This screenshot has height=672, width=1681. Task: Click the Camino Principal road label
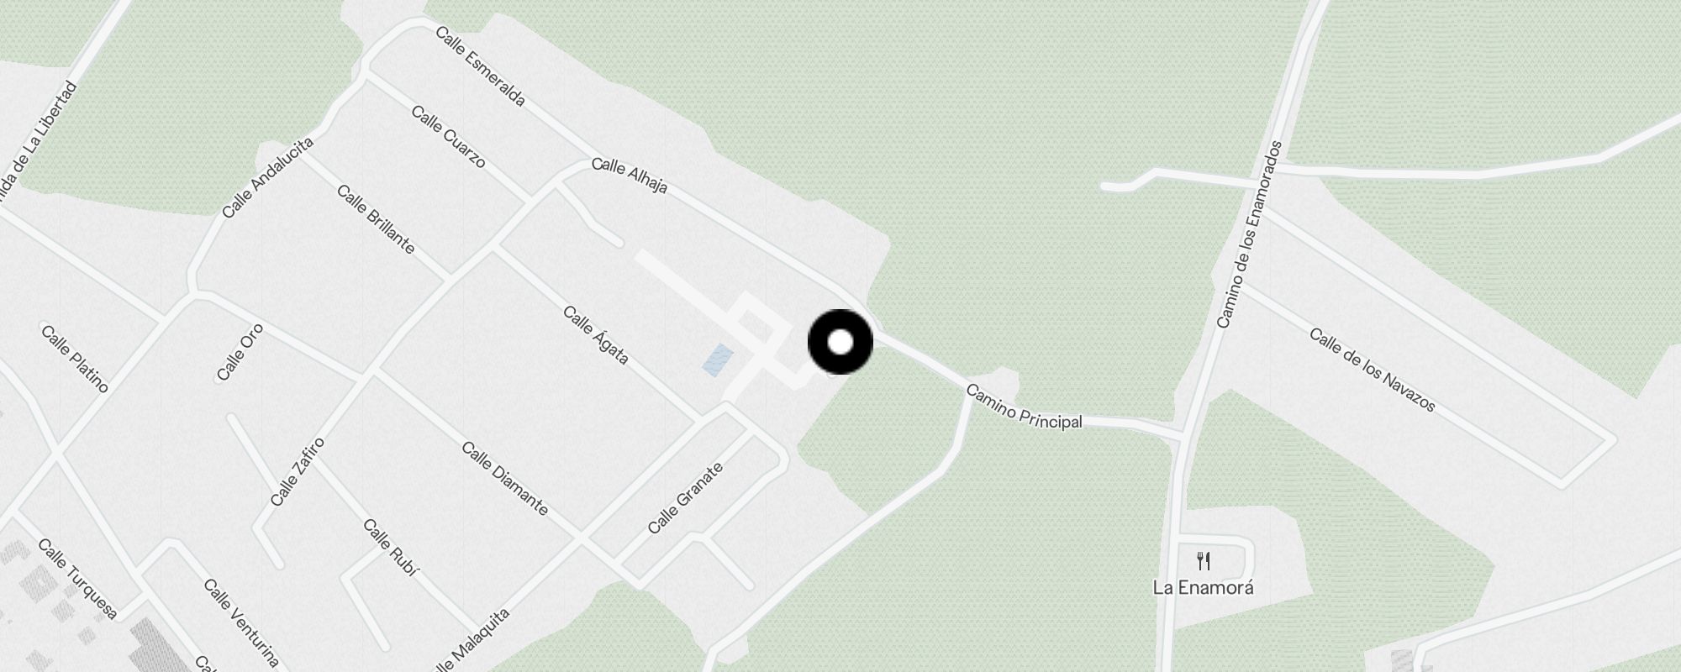point(1024,407)
